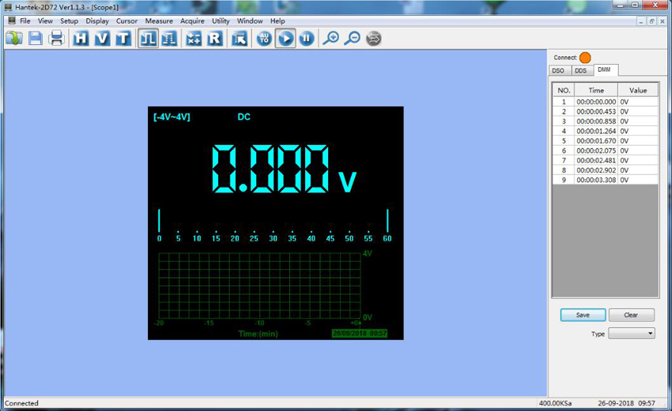Select row with time 00:00:02.075
Screen dimensions: 672x411
coord(605,151)
